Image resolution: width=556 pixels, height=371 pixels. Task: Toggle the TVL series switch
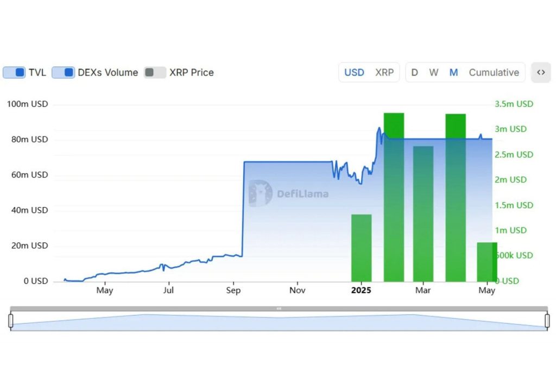[15, 72]
